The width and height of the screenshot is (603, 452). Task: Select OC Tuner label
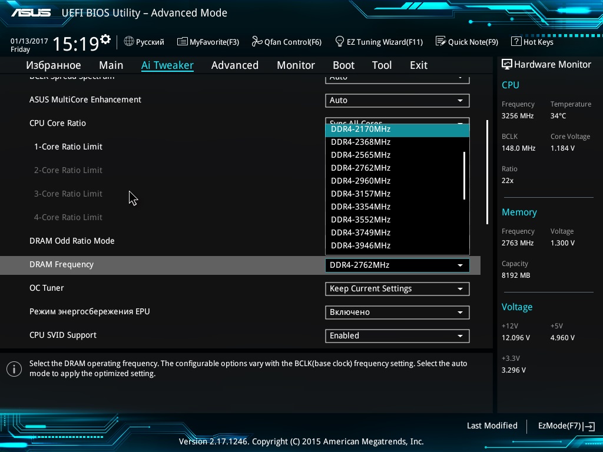pos(47,288)
